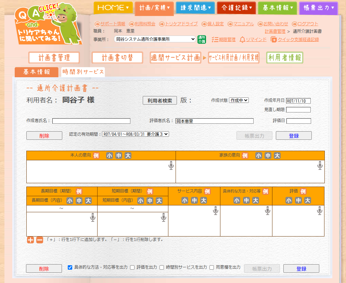
Task: Enable the 評価を出力 checkbox
Action: pyautogui.click(x=132, y=267)
